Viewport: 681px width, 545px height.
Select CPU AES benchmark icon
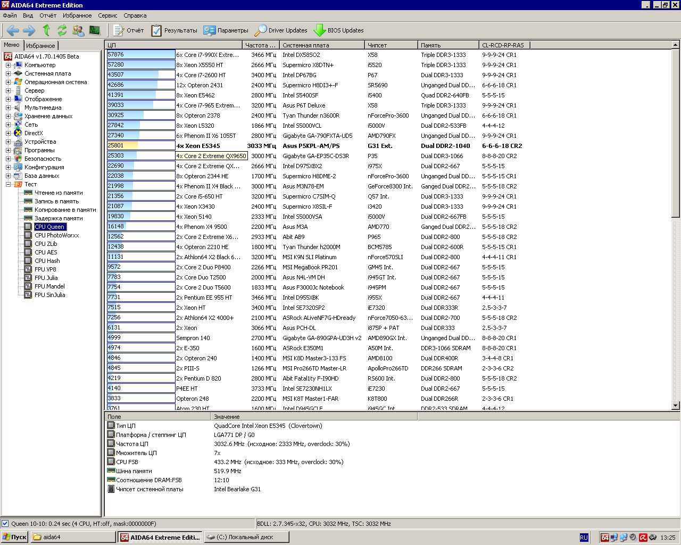pyautogui.click(x=28, y=252)
